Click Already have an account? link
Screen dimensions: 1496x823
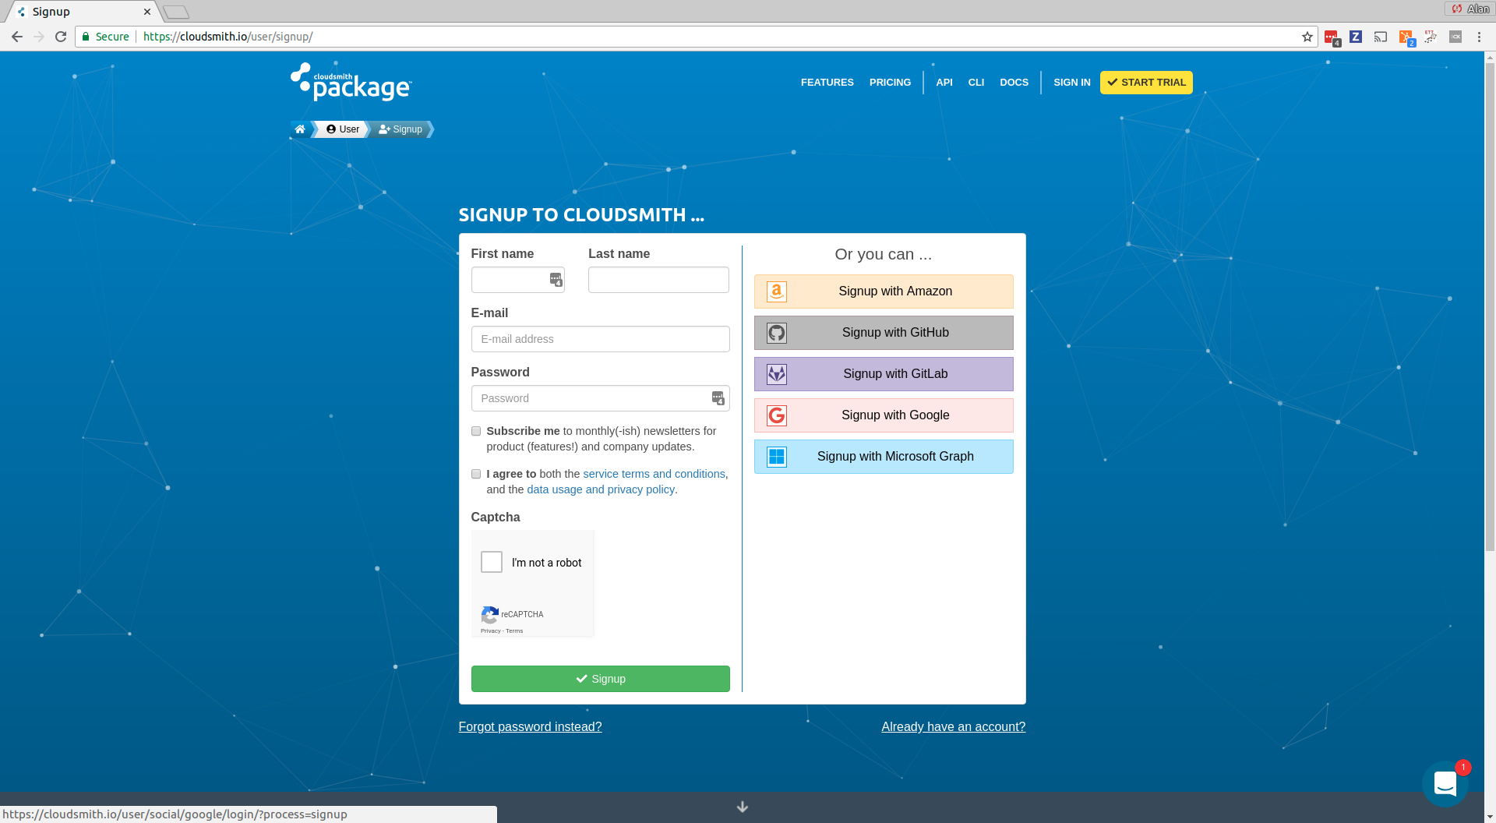click(953, 726)
